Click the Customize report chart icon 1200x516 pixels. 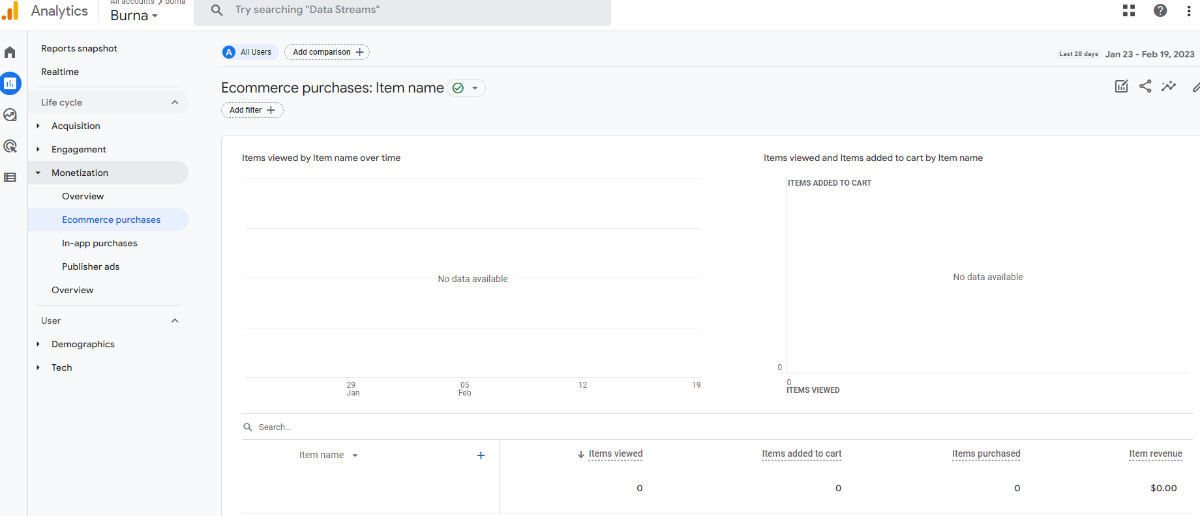pyautogui.click(x=1121, y=86)
